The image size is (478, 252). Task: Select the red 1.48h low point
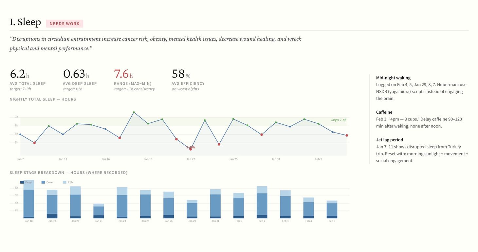click(x=191, y=149)
